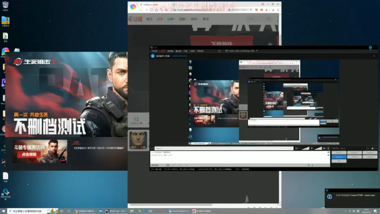Click the Windows taskbar search box
The height and width of the screenshot is (214, 380).
(x=33, y=211)
